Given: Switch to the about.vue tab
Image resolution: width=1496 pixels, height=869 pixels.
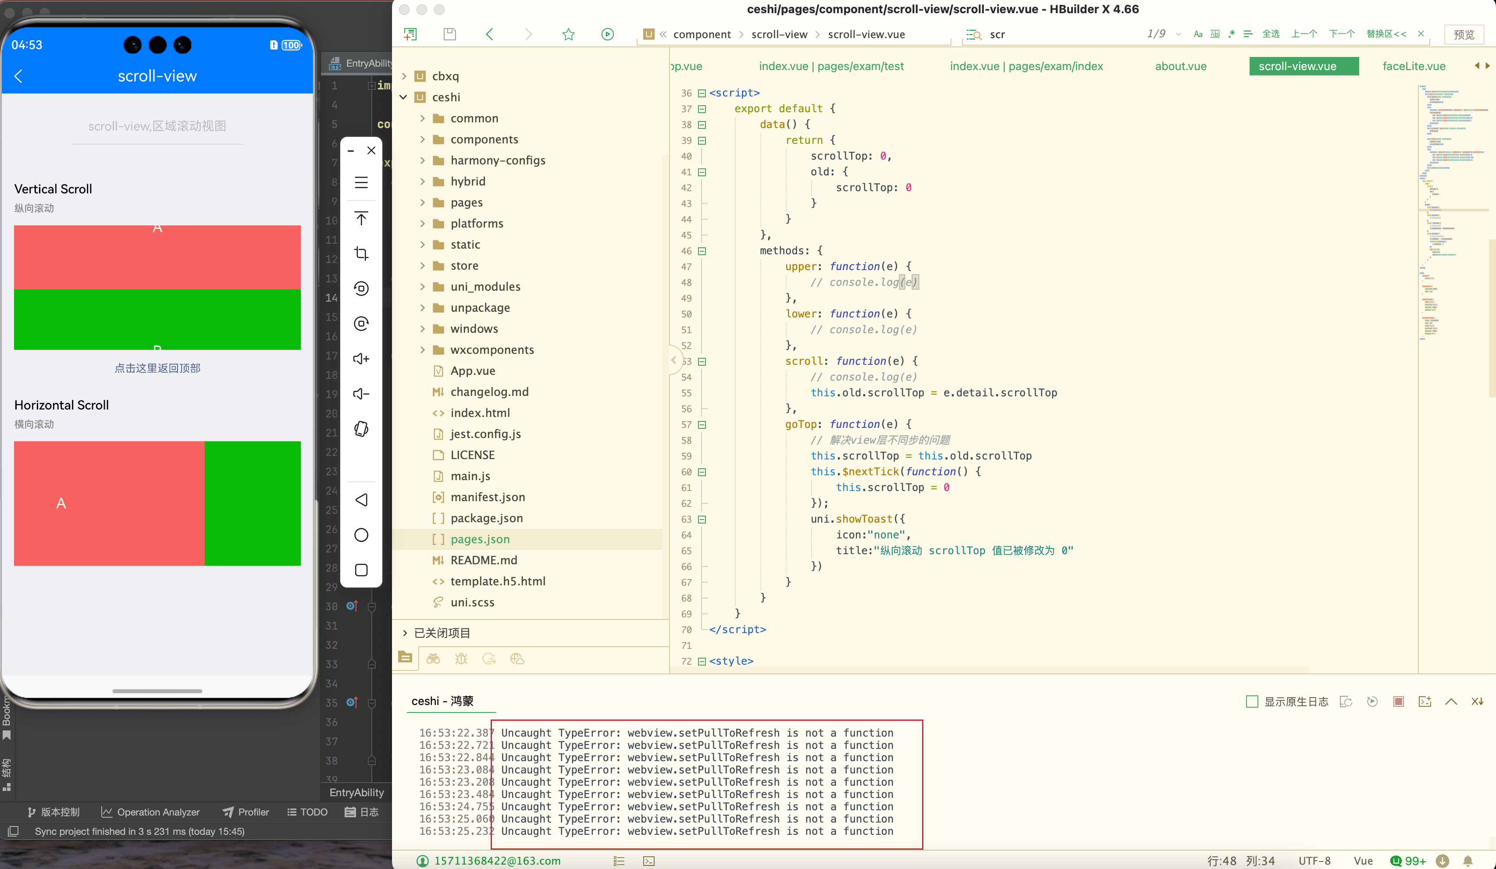Looking at the screenshot, I should click(x=1180, y=66).
